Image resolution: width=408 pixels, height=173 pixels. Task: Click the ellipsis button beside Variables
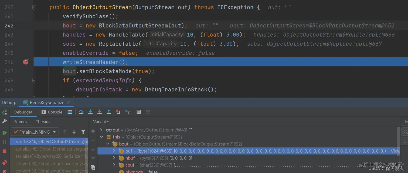(x=404, y=142)
